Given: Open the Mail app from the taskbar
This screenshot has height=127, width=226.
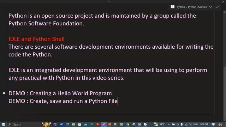Looking at the screenshot, I should 85,124.
